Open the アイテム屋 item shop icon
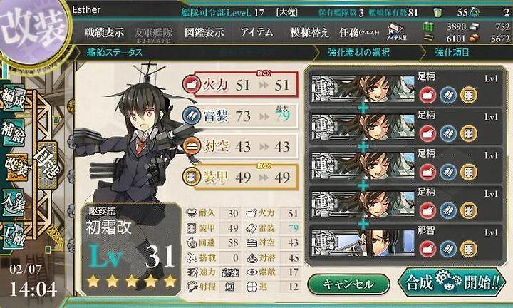 coord(396,32)
